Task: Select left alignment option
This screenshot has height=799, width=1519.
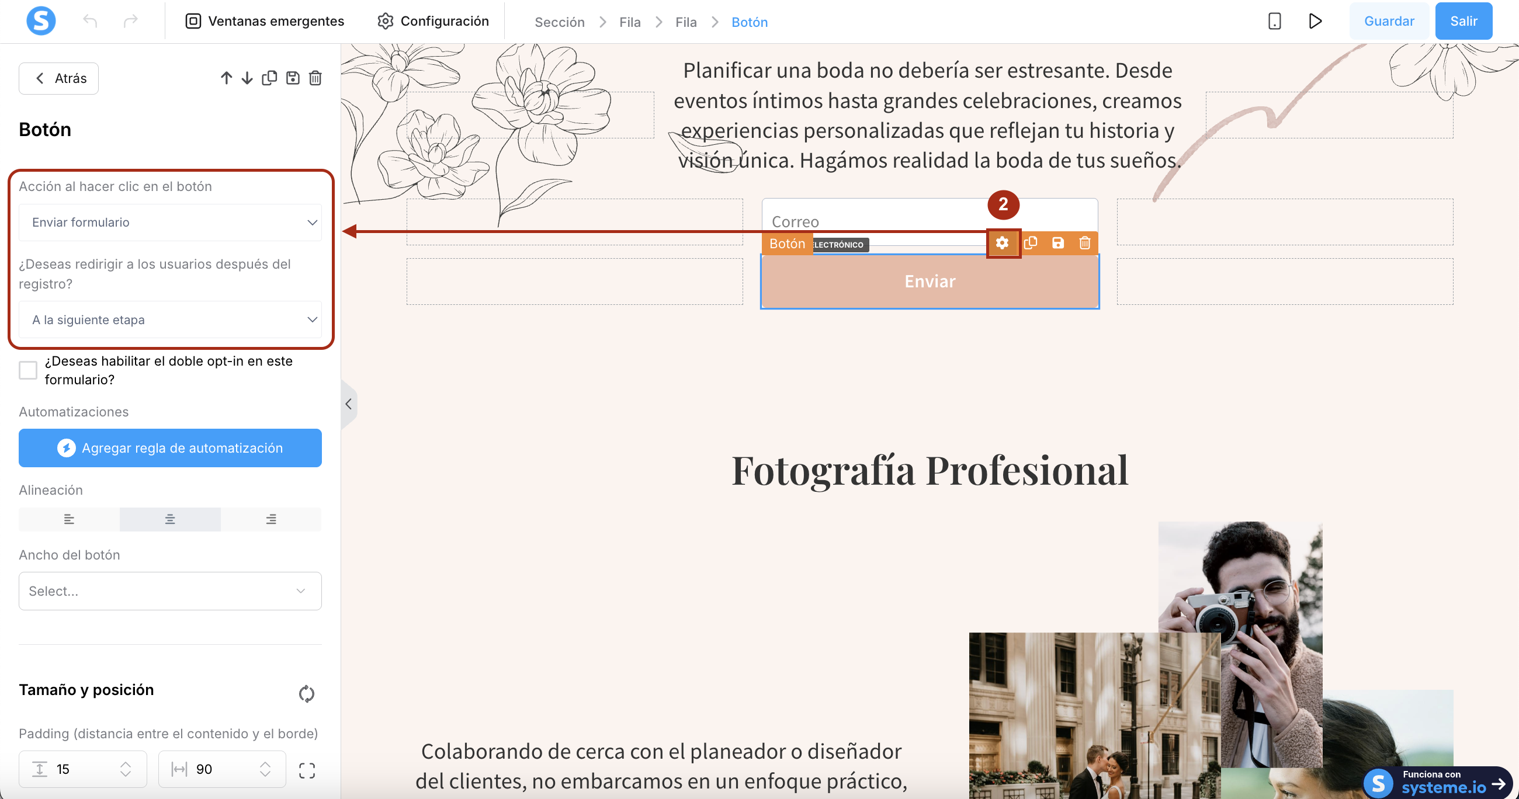Action: (x=69, y=519)
